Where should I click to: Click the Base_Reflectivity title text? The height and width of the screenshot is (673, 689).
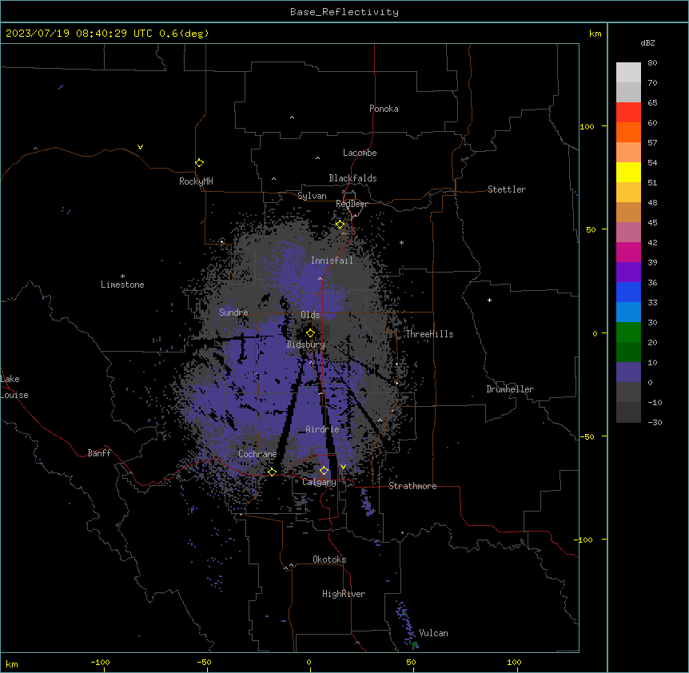[344, 12]
